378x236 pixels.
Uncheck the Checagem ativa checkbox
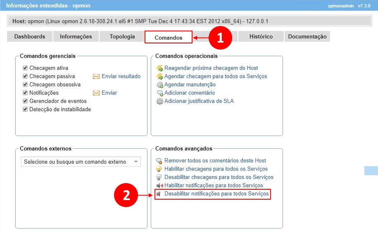point(26,68)
